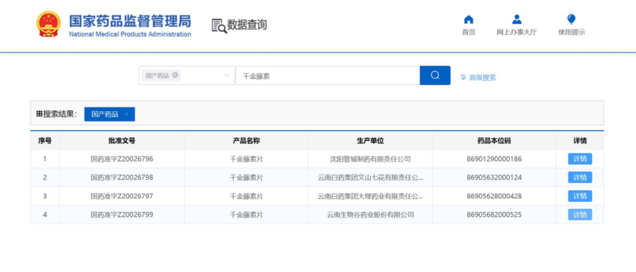Select code 86901290000186

[x=494, y=159]
